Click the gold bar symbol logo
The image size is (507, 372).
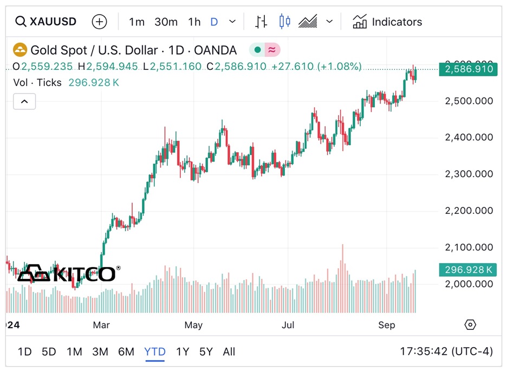pos(20,50)
